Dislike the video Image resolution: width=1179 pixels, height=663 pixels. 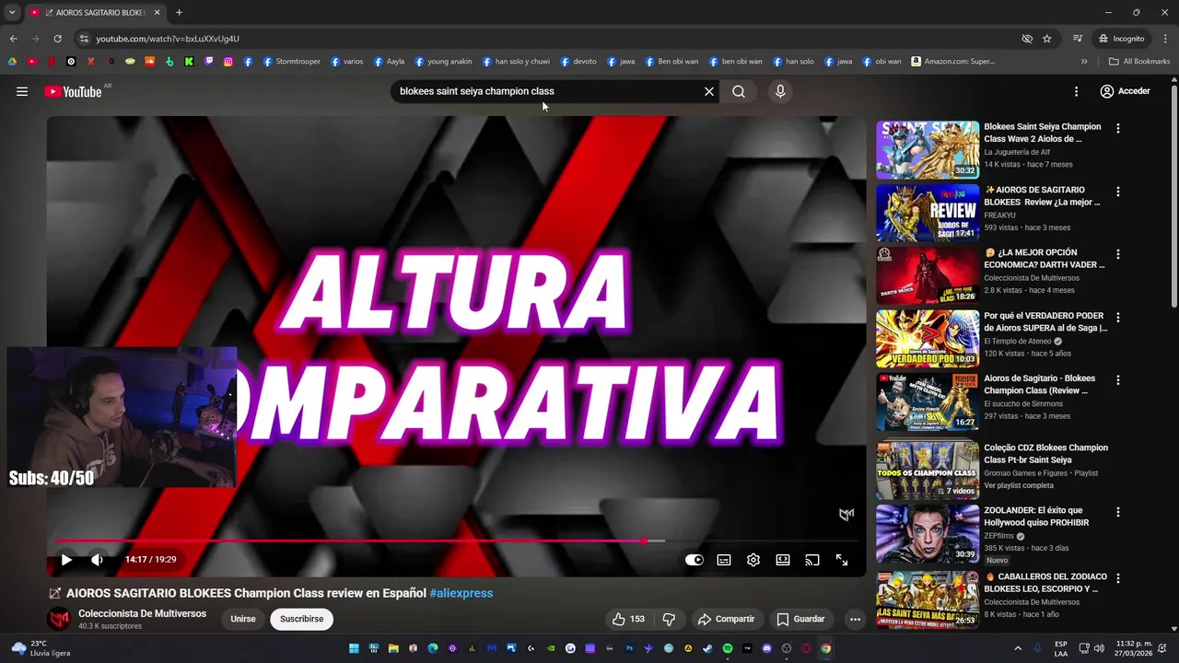coord(670,619)
